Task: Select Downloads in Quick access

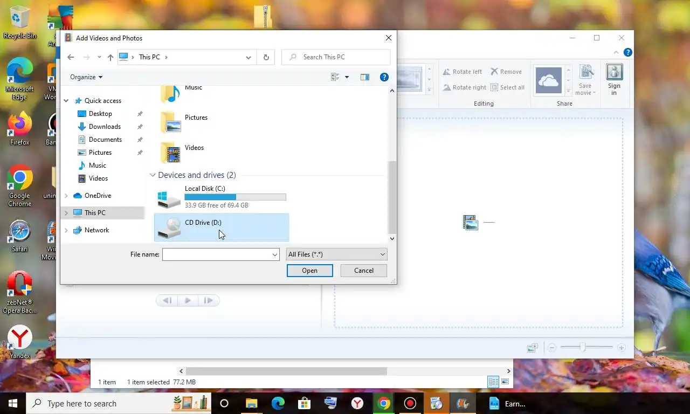Action: [105, 127]
